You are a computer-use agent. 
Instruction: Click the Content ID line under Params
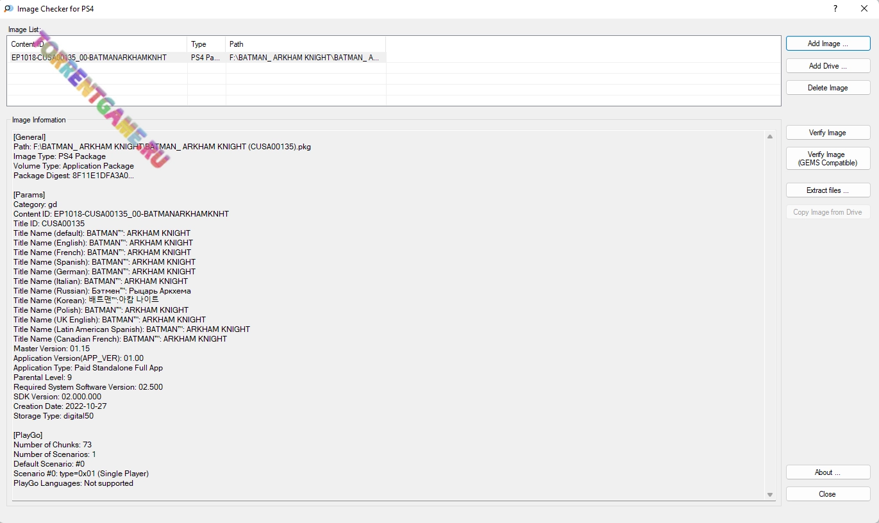[121, 214]
